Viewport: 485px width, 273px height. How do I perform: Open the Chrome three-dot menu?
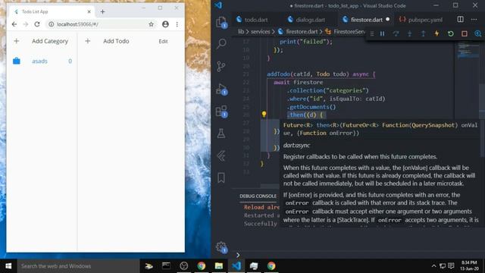(177, 24)
